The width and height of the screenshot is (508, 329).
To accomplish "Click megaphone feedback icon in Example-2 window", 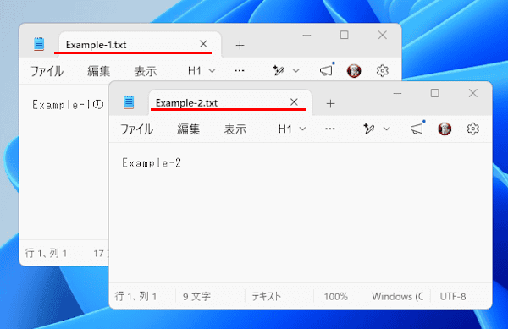I will [x=417, y=129].
